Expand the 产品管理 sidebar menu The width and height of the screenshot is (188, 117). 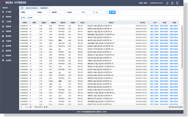(9, 41)
